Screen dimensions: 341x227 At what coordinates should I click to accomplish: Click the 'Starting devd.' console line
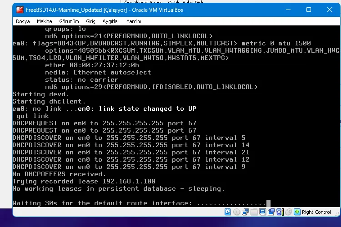[41, 94]
